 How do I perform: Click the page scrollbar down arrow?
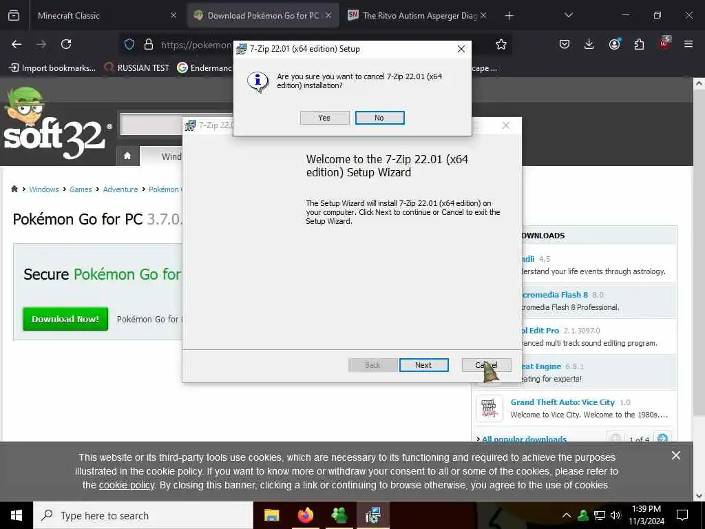coord(699,496)
